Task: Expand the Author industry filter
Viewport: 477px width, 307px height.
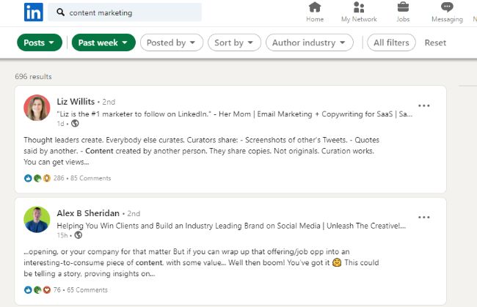Action: point(310,42)
